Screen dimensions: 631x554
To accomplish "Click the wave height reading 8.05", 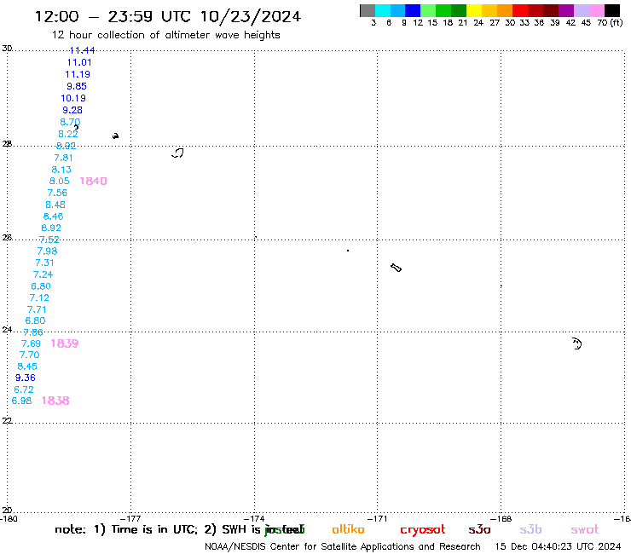I will click(x=59, y=181).
